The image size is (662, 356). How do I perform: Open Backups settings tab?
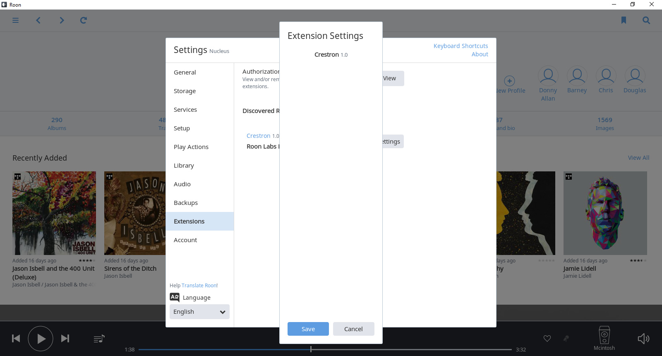[x=200, y=203]
